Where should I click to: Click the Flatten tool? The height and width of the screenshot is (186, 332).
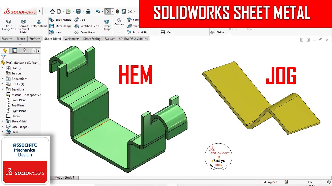pyautogui.click(x=218, y=32)
